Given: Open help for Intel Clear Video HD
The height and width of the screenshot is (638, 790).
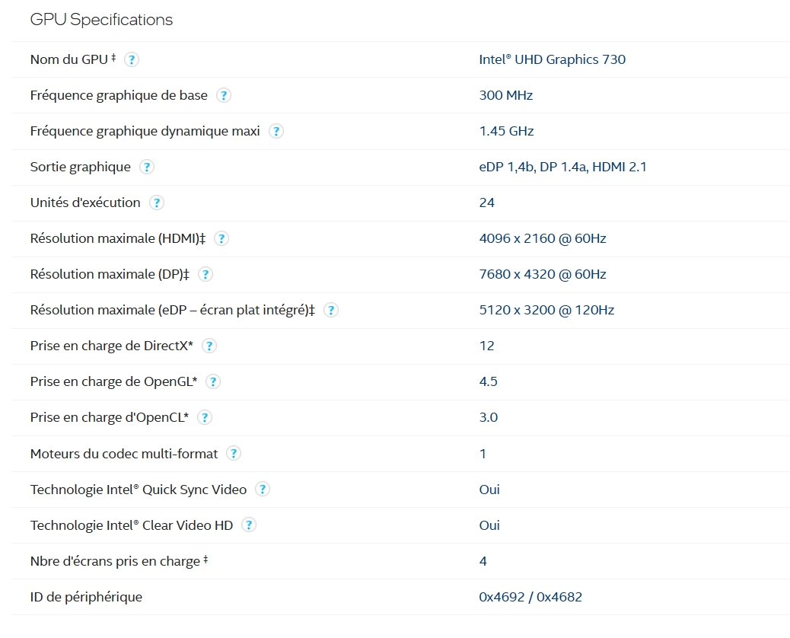Looking at the screenshot, I should (249, 525).
